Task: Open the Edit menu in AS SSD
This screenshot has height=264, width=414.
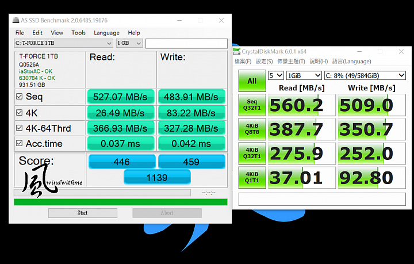Action: pos(37,33)
